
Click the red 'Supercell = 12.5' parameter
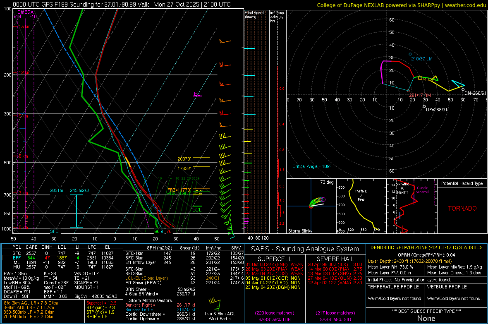tap(101, 303)
